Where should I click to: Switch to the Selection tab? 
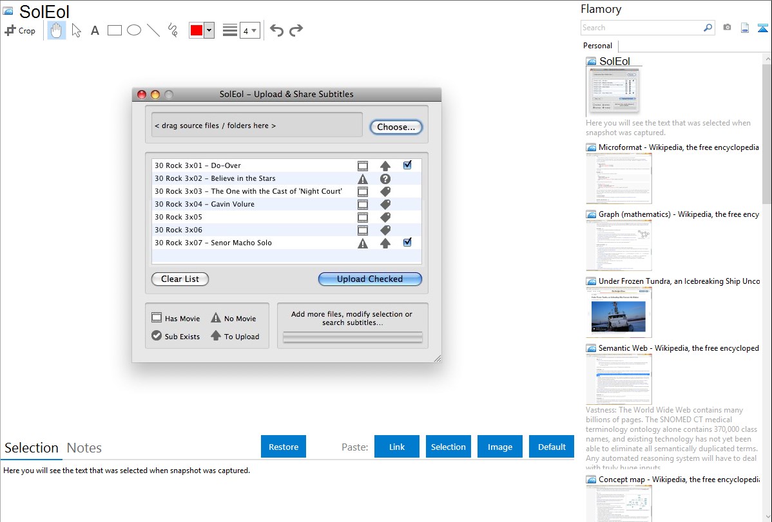click(32, 448)
